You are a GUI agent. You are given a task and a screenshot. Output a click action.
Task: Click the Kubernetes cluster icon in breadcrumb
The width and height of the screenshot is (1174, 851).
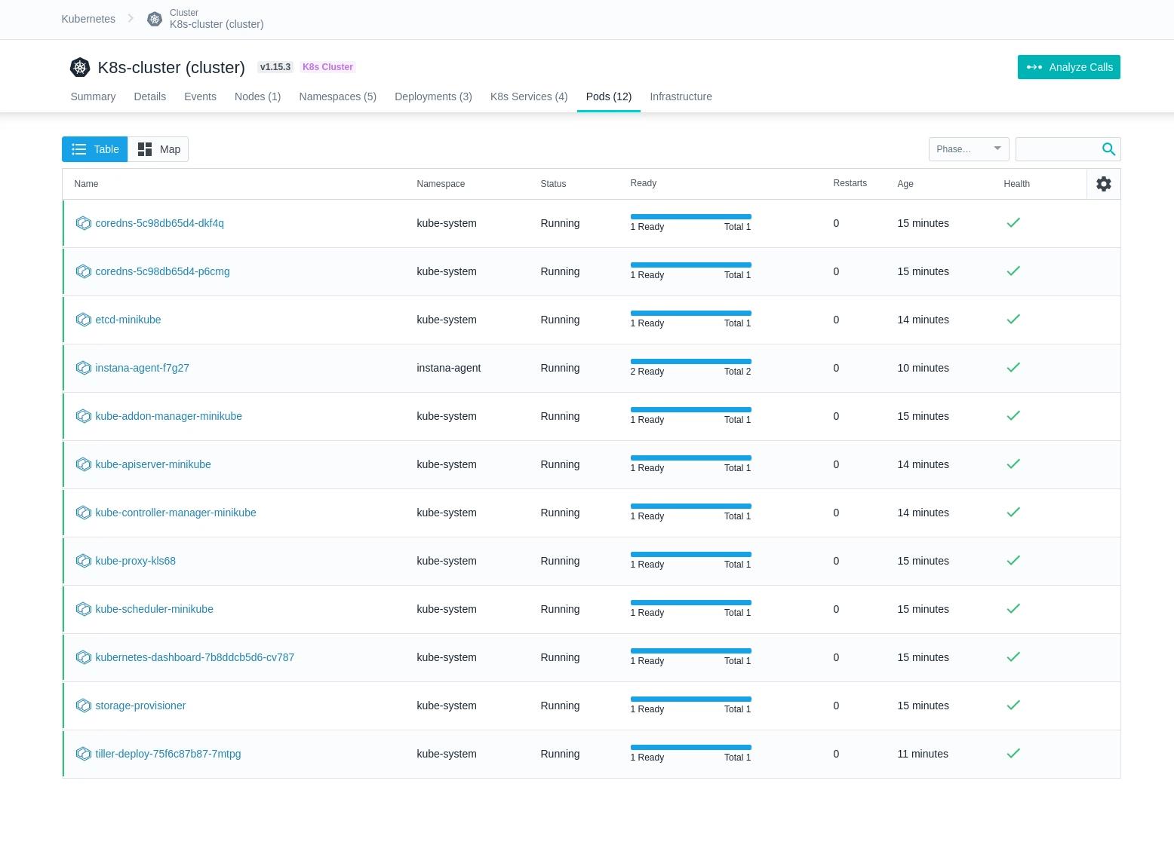155,19
